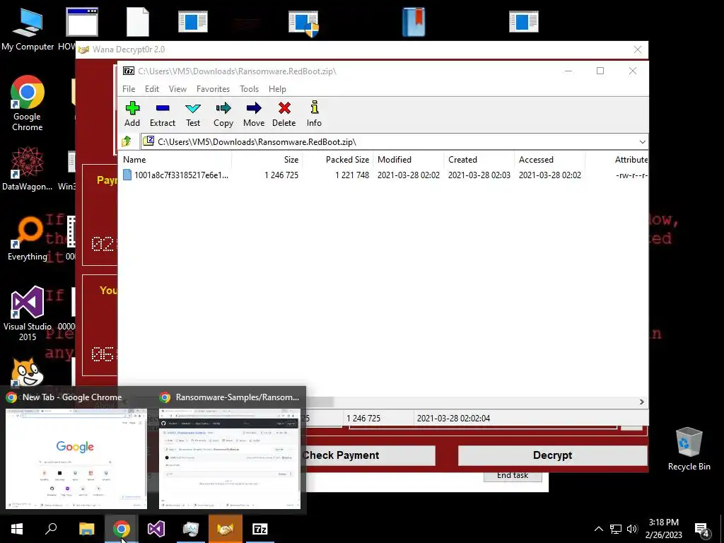Image resolution: width=724 pixels, height=543 pixels.
Task: Open File Explorer from the taskbar
Action: tap(86, 529)
